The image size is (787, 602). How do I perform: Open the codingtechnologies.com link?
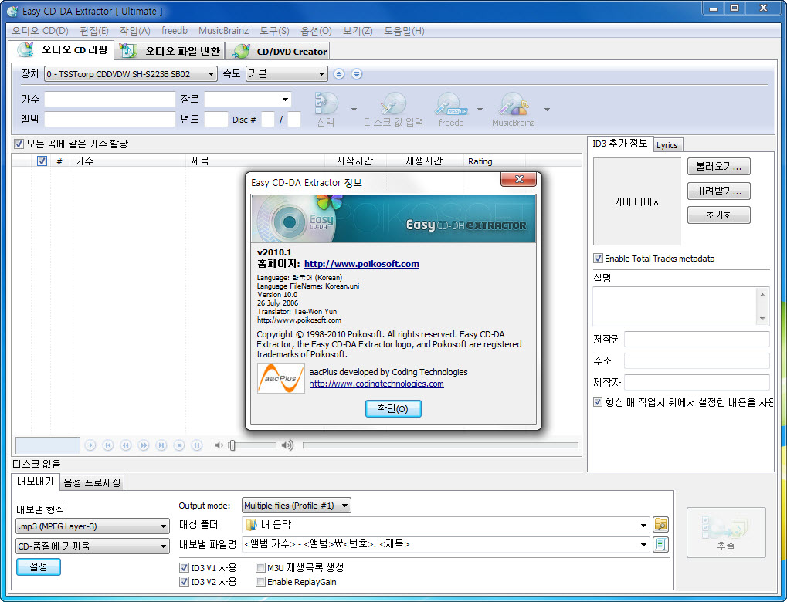point(376,384)
